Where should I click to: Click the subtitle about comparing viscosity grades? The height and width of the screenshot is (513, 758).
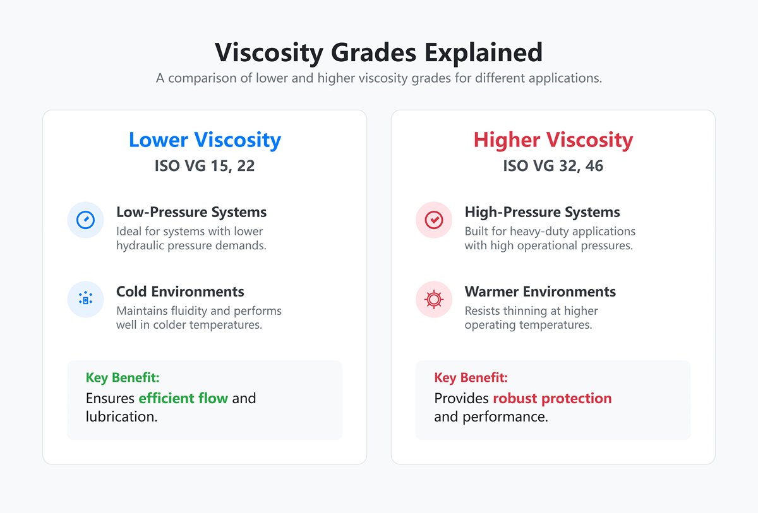coord(378,80)
